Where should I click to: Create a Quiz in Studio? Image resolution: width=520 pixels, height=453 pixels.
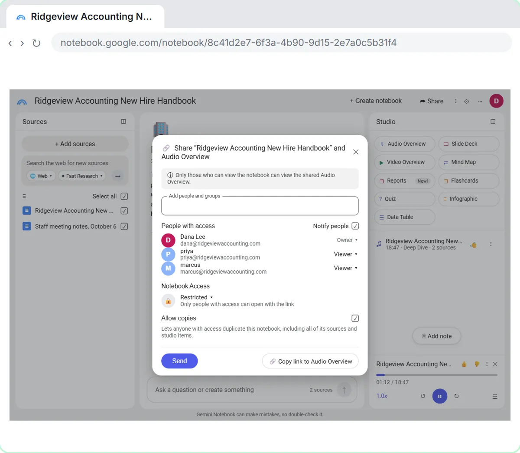point(405,199)
